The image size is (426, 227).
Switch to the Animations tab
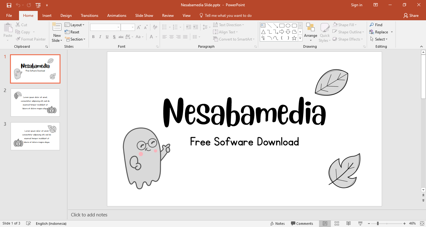(117, 16)
